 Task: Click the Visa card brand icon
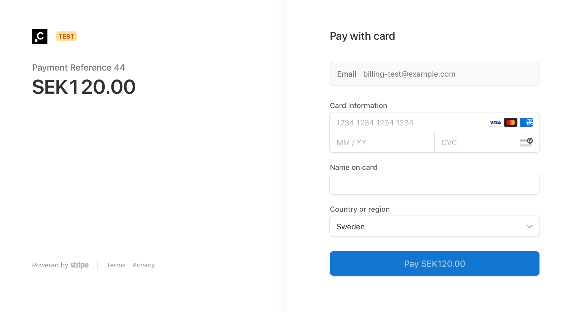(x=495, y=122)
